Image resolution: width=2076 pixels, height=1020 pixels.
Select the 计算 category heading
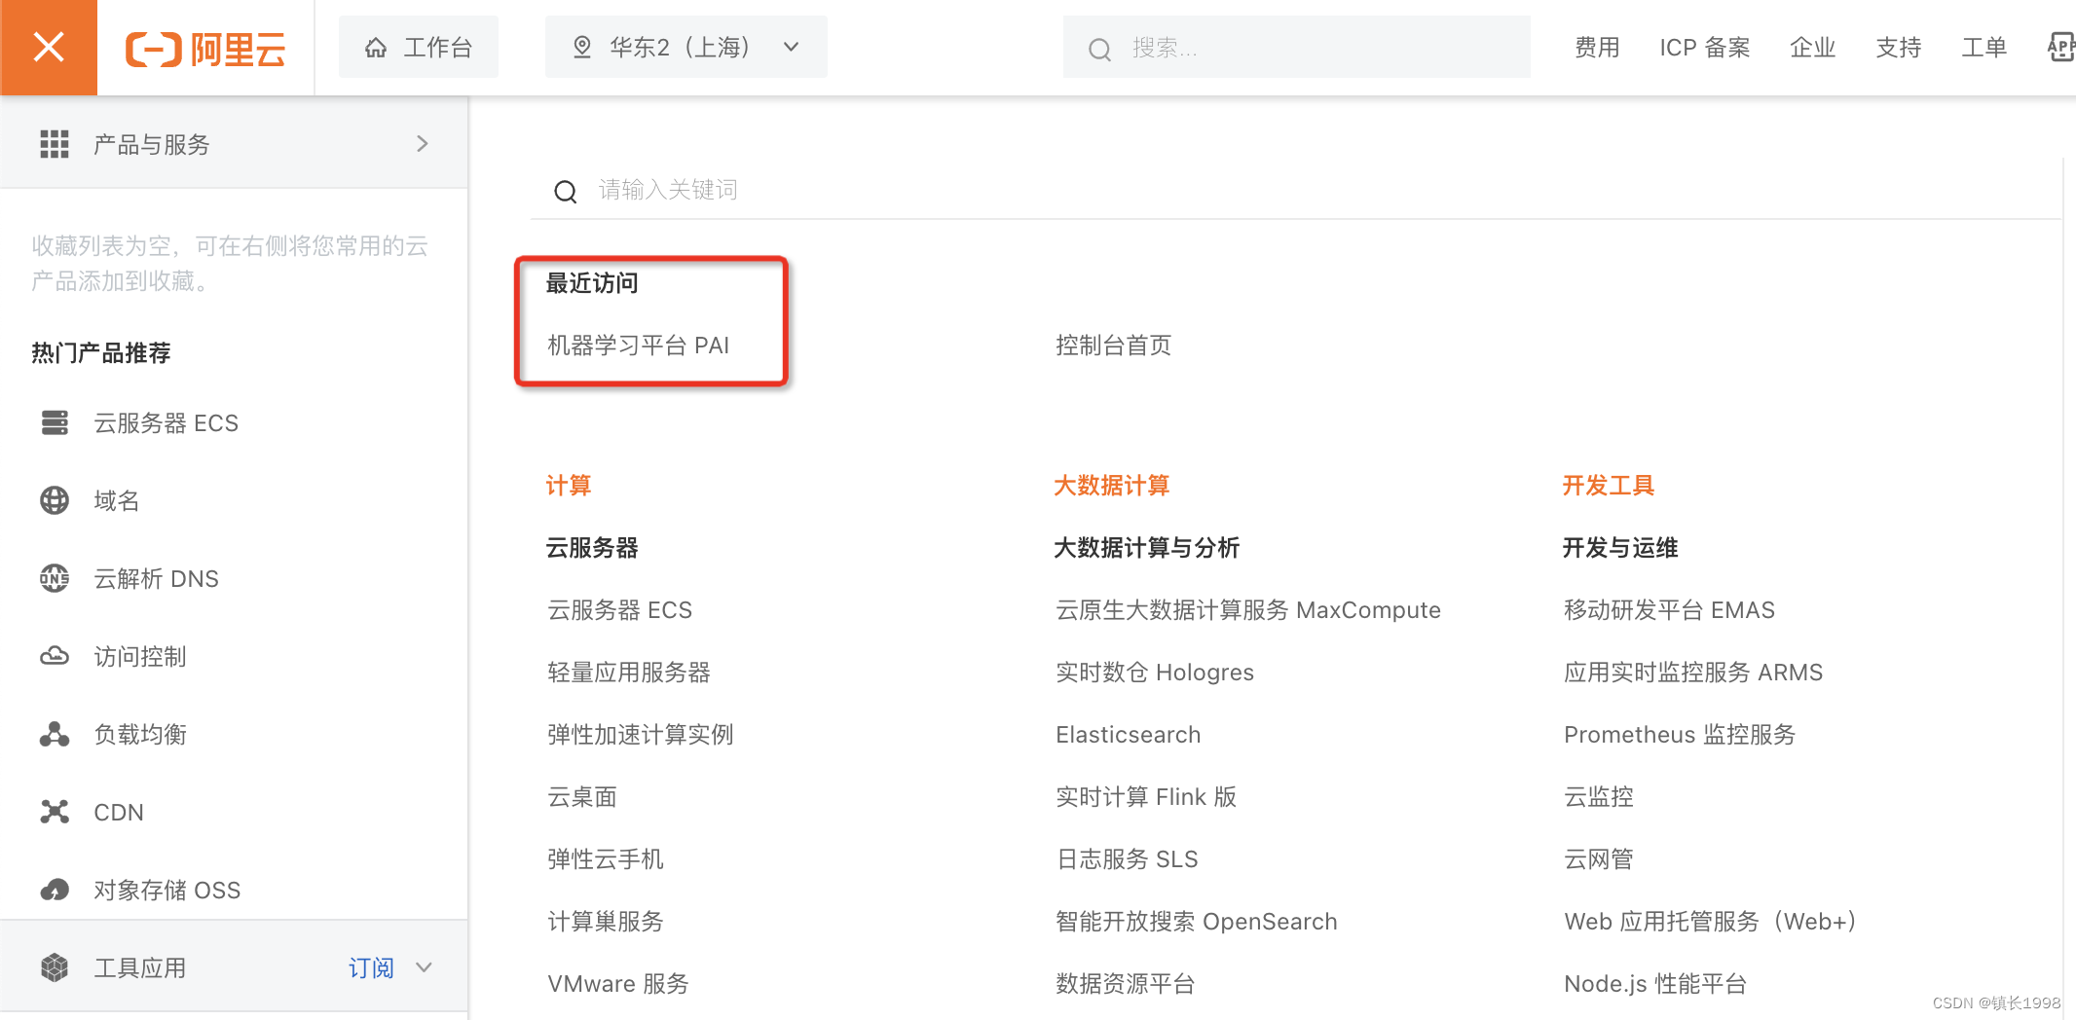[569, 486]
